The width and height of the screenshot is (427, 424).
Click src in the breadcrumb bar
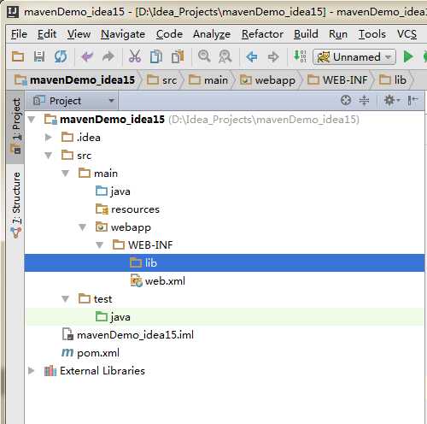[x=161, y=80]
